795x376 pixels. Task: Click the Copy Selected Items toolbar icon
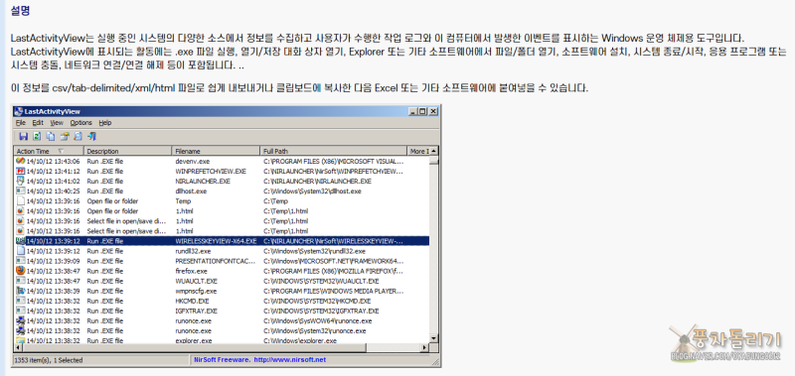tap(51, 136)
